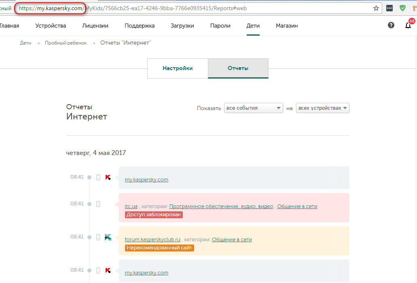Viewport: 417px width, 283px height.
Task: Click Дети breadcrumb link
Action: [25, 43]
